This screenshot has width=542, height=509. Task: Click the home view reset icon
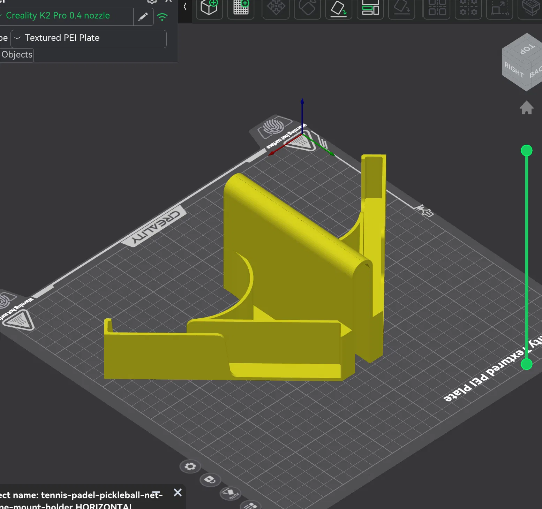[526, 108]
